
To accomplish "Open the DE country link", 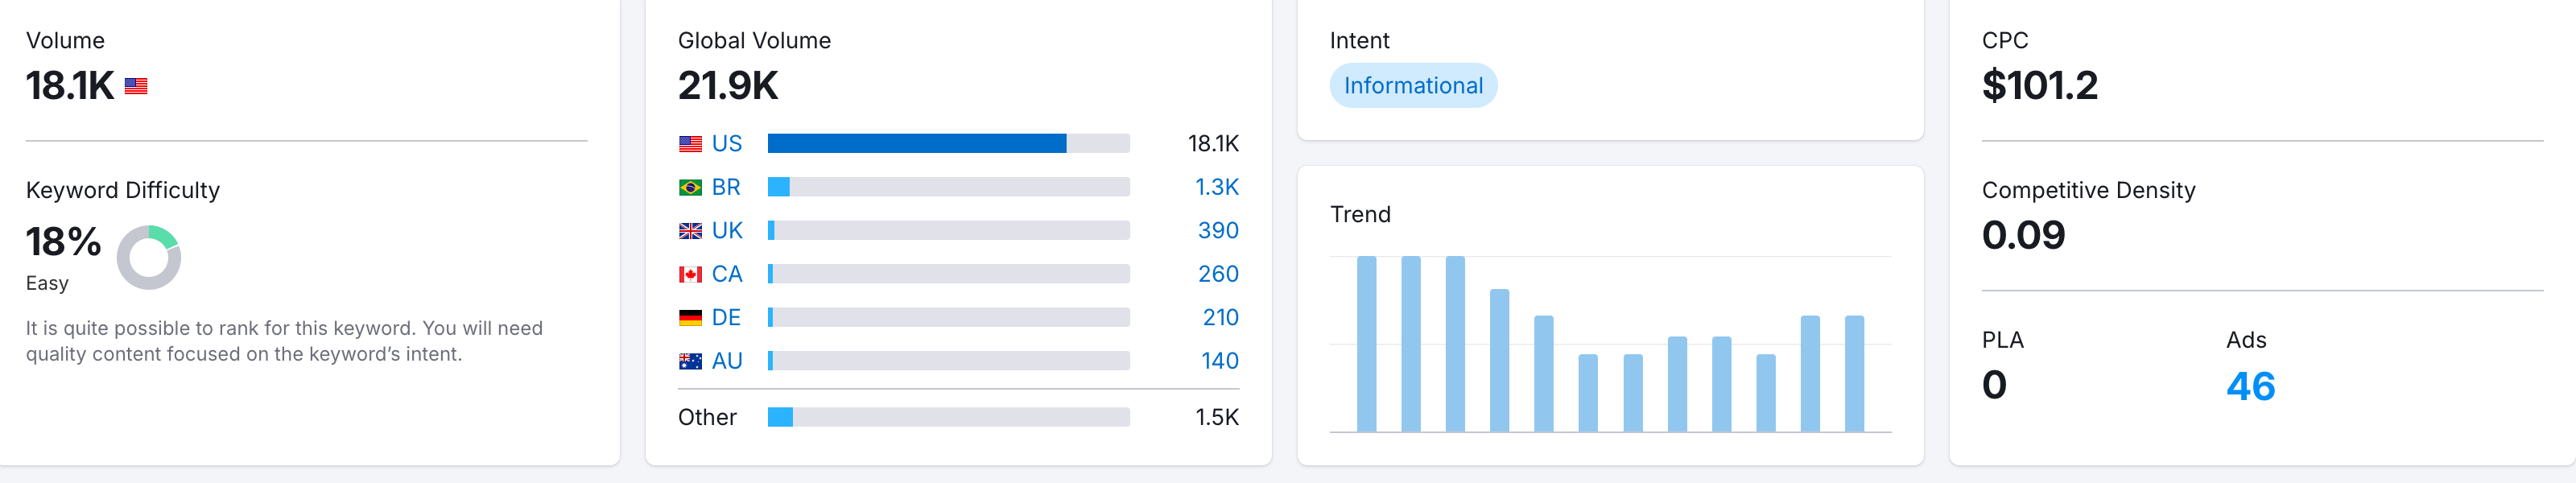I will coord(726,318).
